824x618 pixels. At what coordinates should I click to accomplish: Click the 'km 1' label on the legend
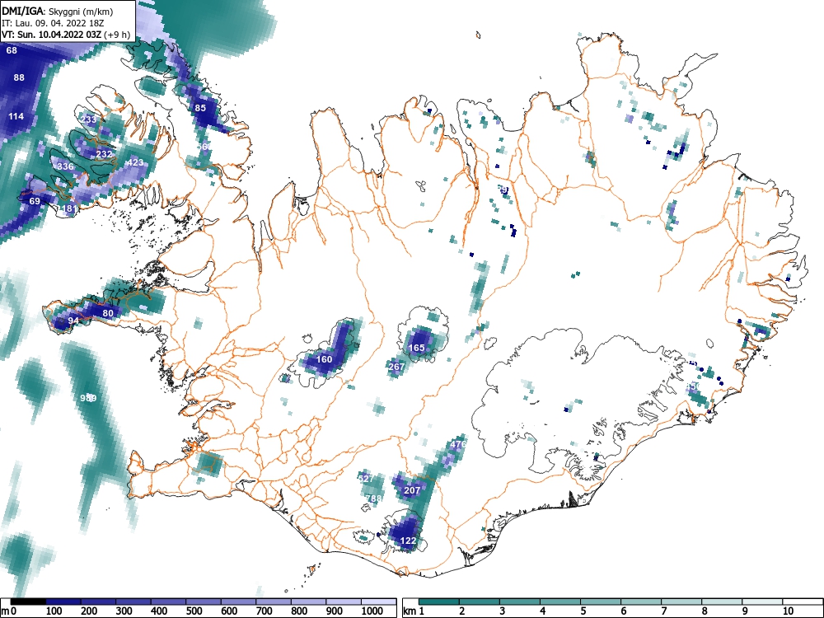tap(414, 611)
